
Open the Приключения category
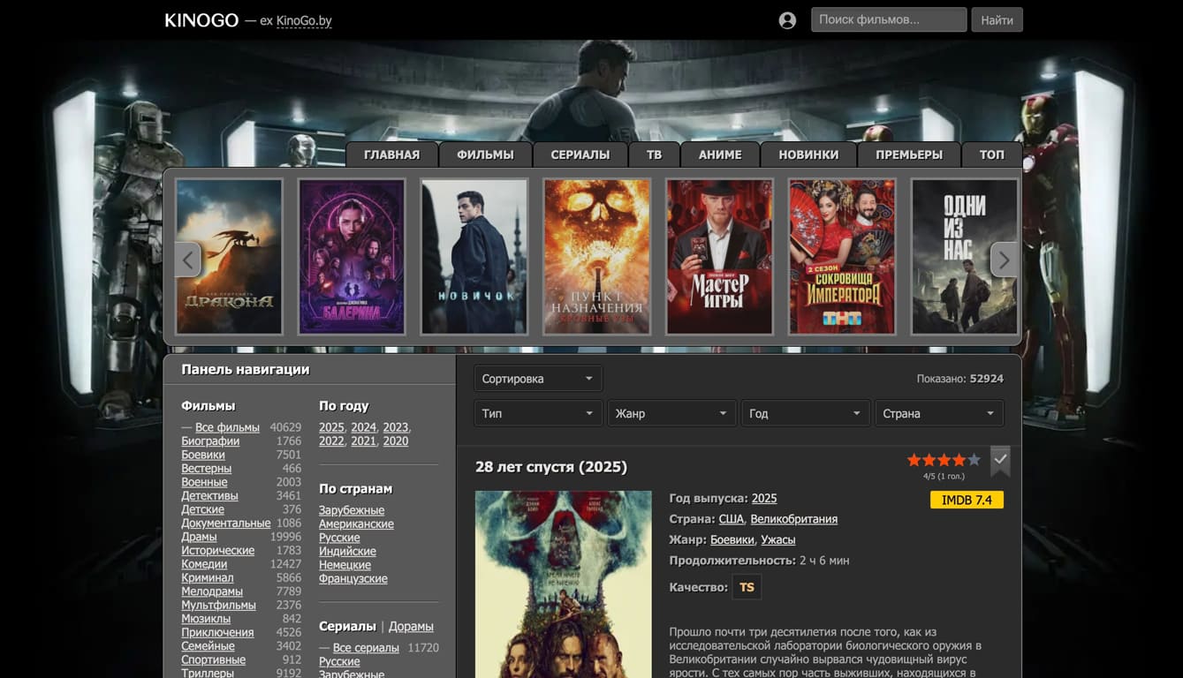(217, 632)
